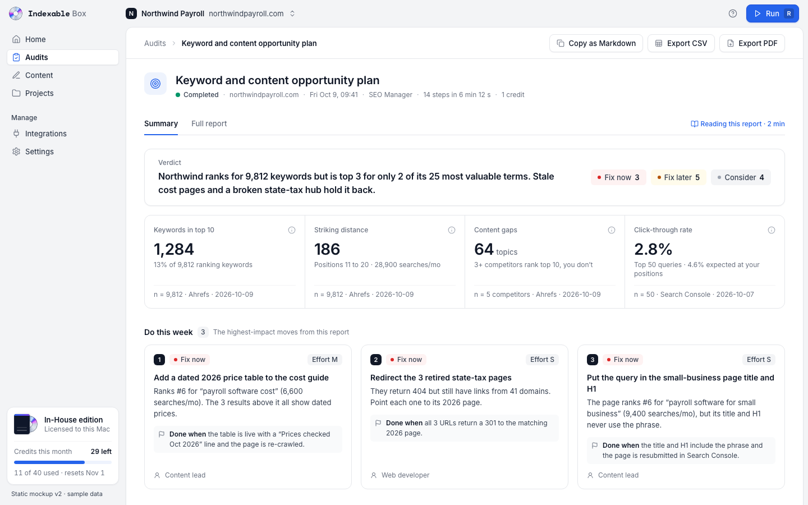Show info for Striking distance metric
This screenshot has height=505, width=808.
coord(452,230)
